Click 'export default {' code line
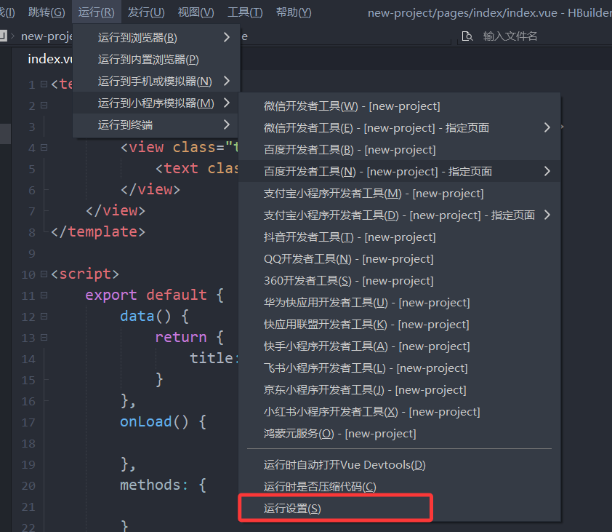612x532 pixels. [x=155, y=295]
